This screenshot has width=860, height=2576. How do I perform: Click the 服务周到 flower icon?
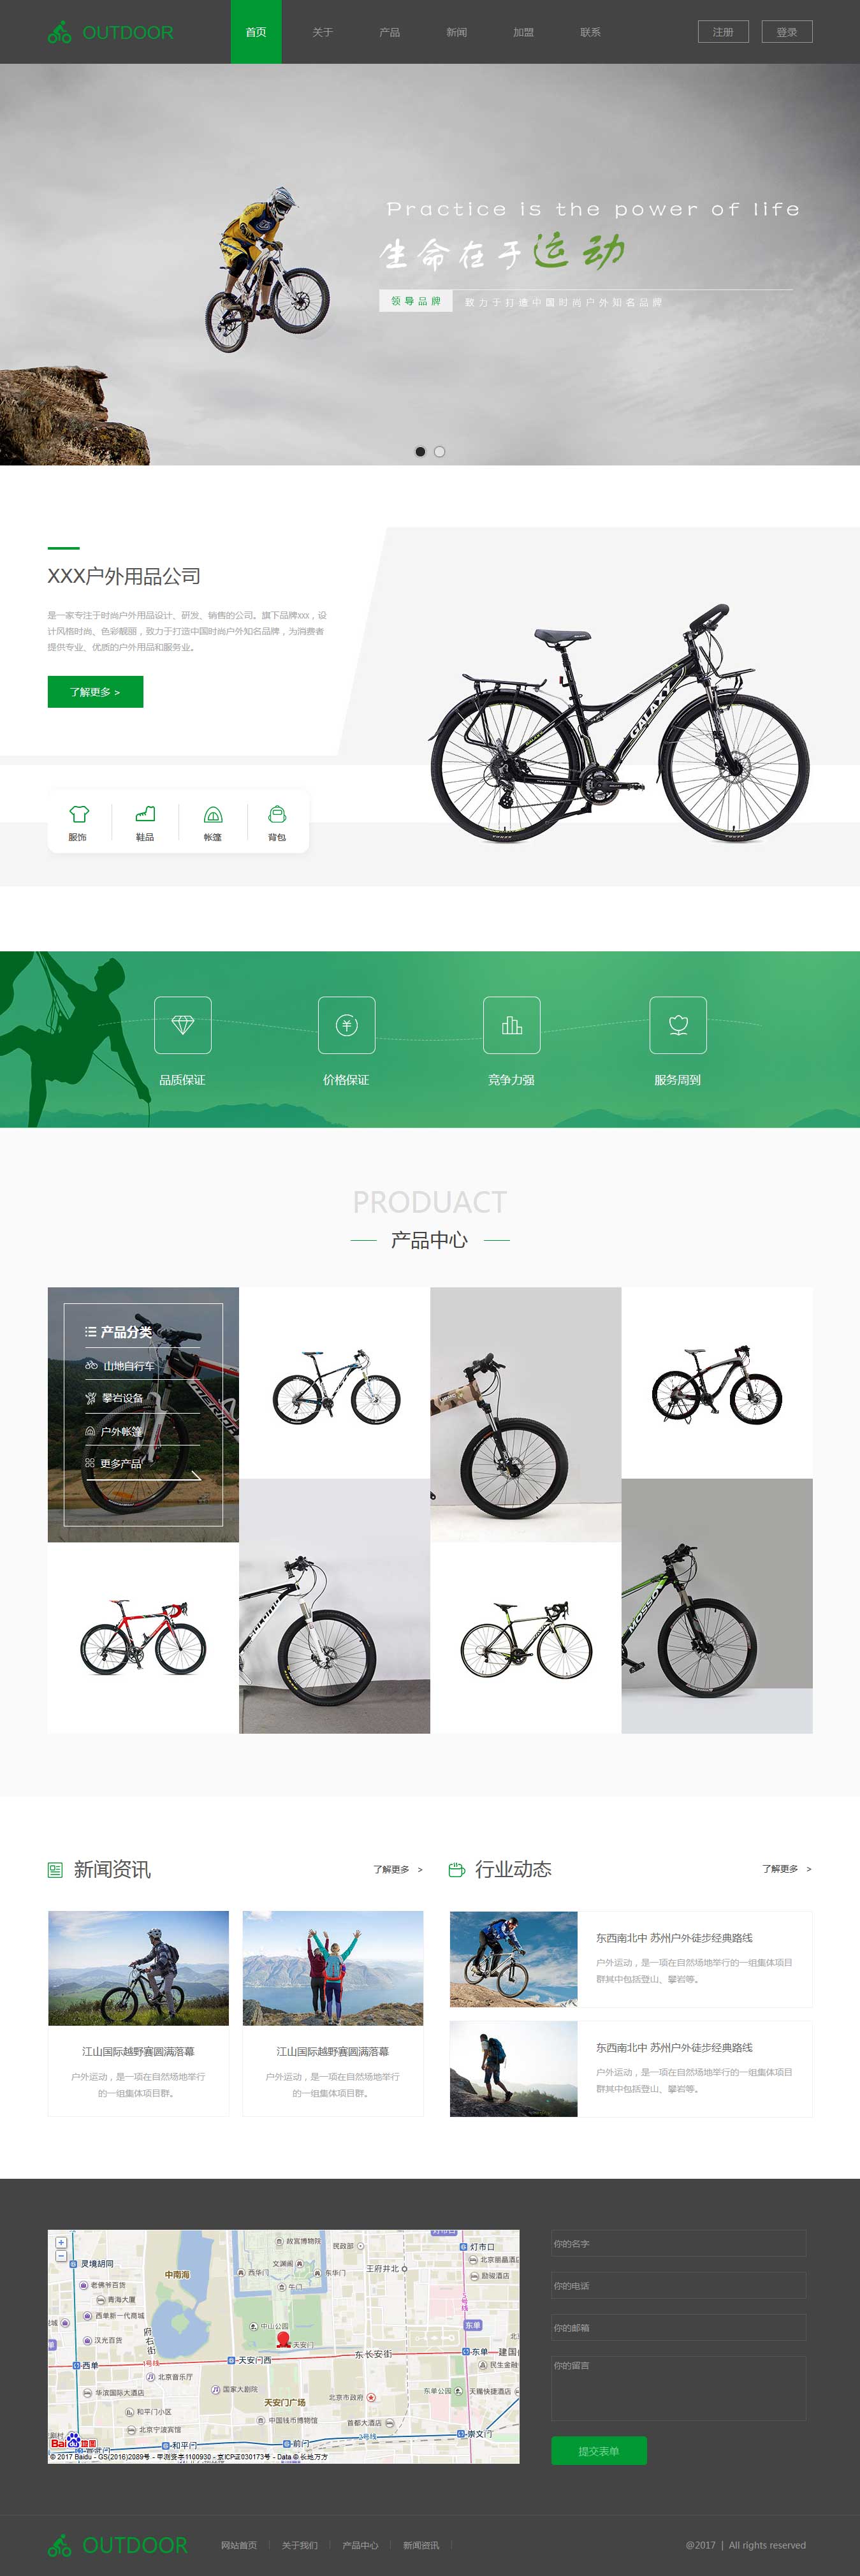point(678,1025)
